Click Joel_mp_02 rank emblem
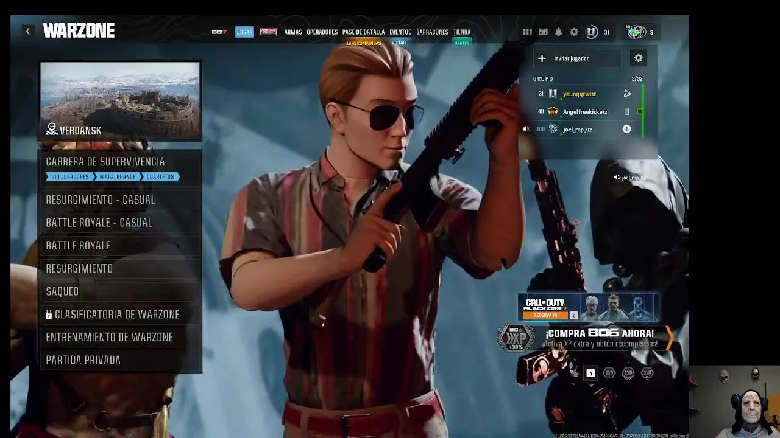 coord(553,129)
